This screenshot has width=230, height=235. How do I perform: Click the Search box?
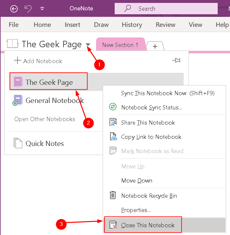tap(166, 9)
